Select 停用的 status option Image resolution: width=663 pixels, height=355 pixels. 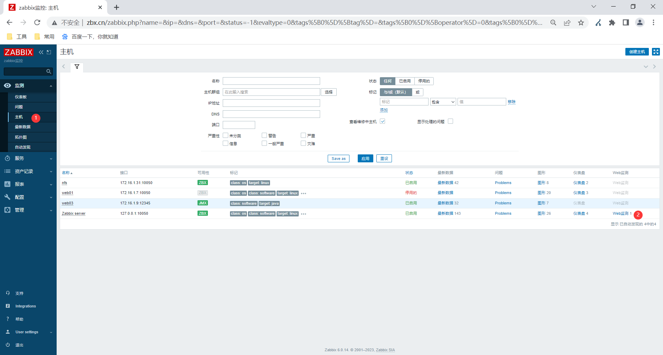pyautogui.click(x=424, y=81)
